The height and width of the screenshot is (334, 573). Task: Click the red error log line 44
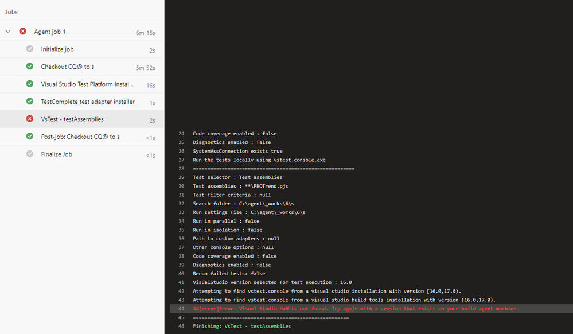pos(356,309)
